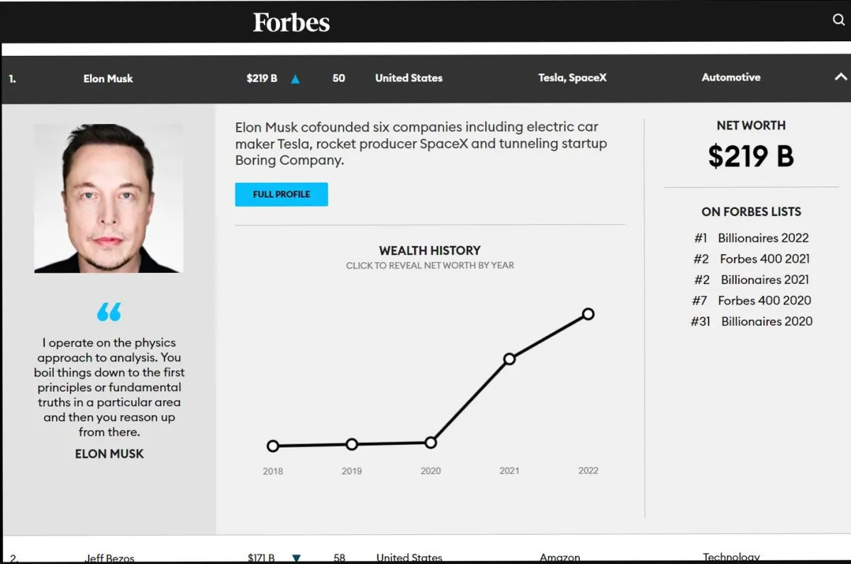Open Elon Musk's FULL PROFILE button
The image size is (851, 564).
[x=282, y=194]
